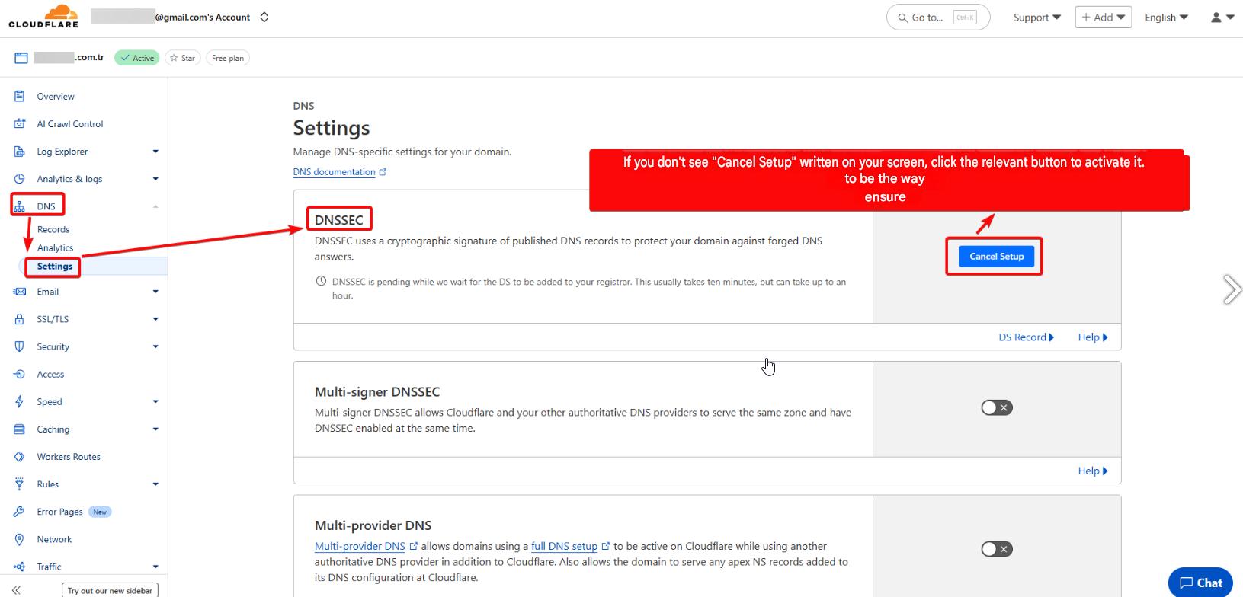Open the Add dropdown menu
This screenshot has height=597, width=1243.
(x=1103, y=17)
